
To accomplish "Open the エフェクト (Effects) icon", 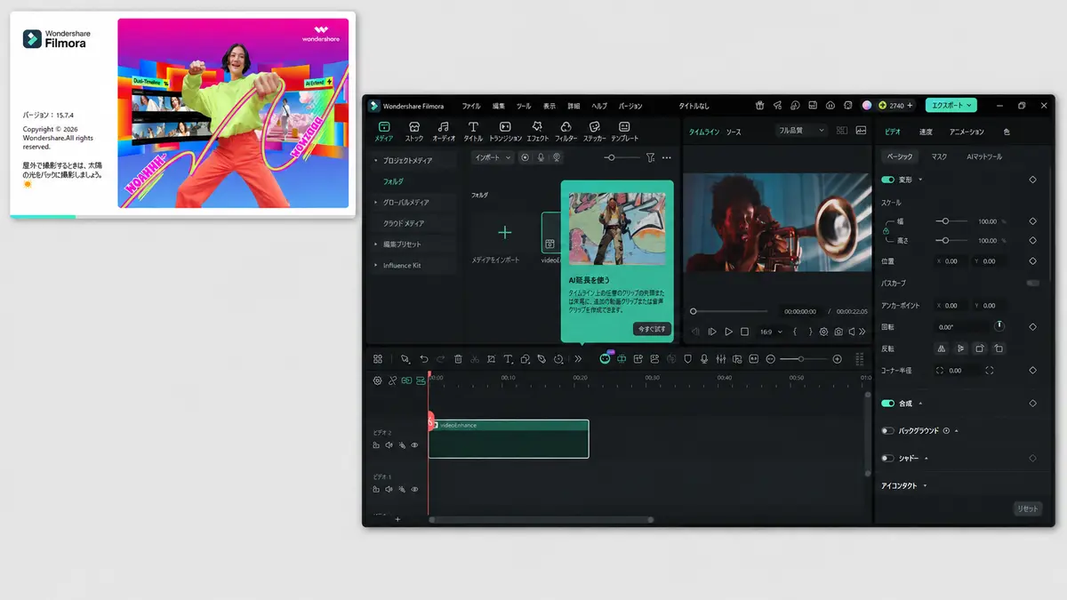I will pyautogui.click(x=537, y=132).
